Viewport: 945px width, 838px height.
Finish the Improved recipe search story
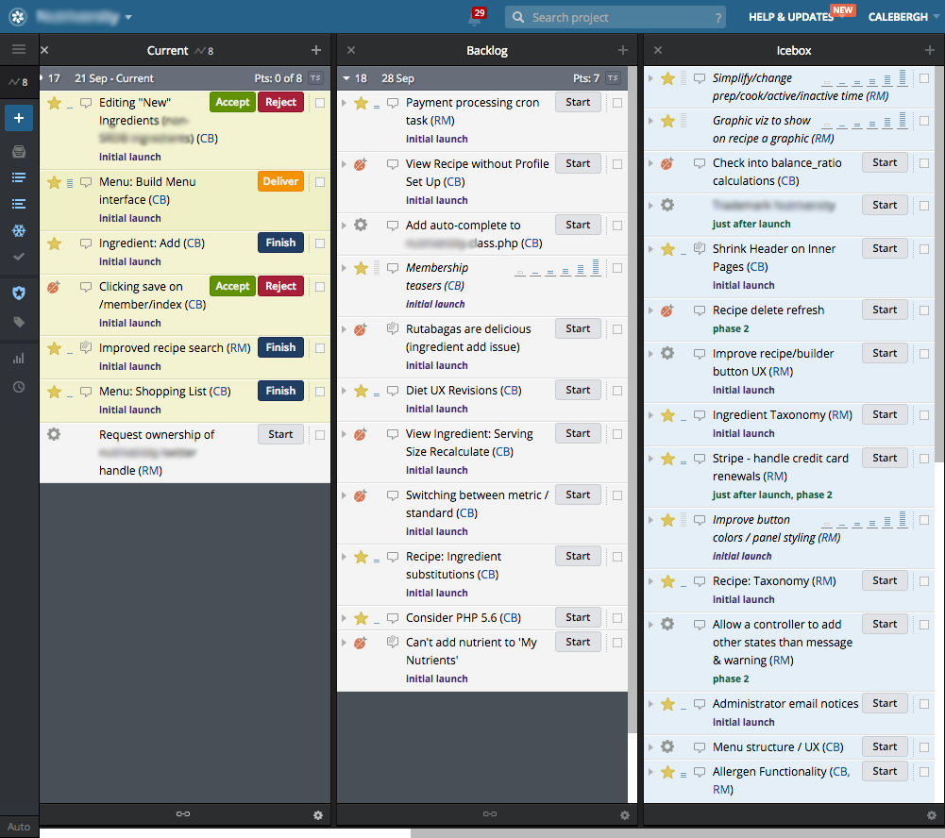[x=280, y=347]
